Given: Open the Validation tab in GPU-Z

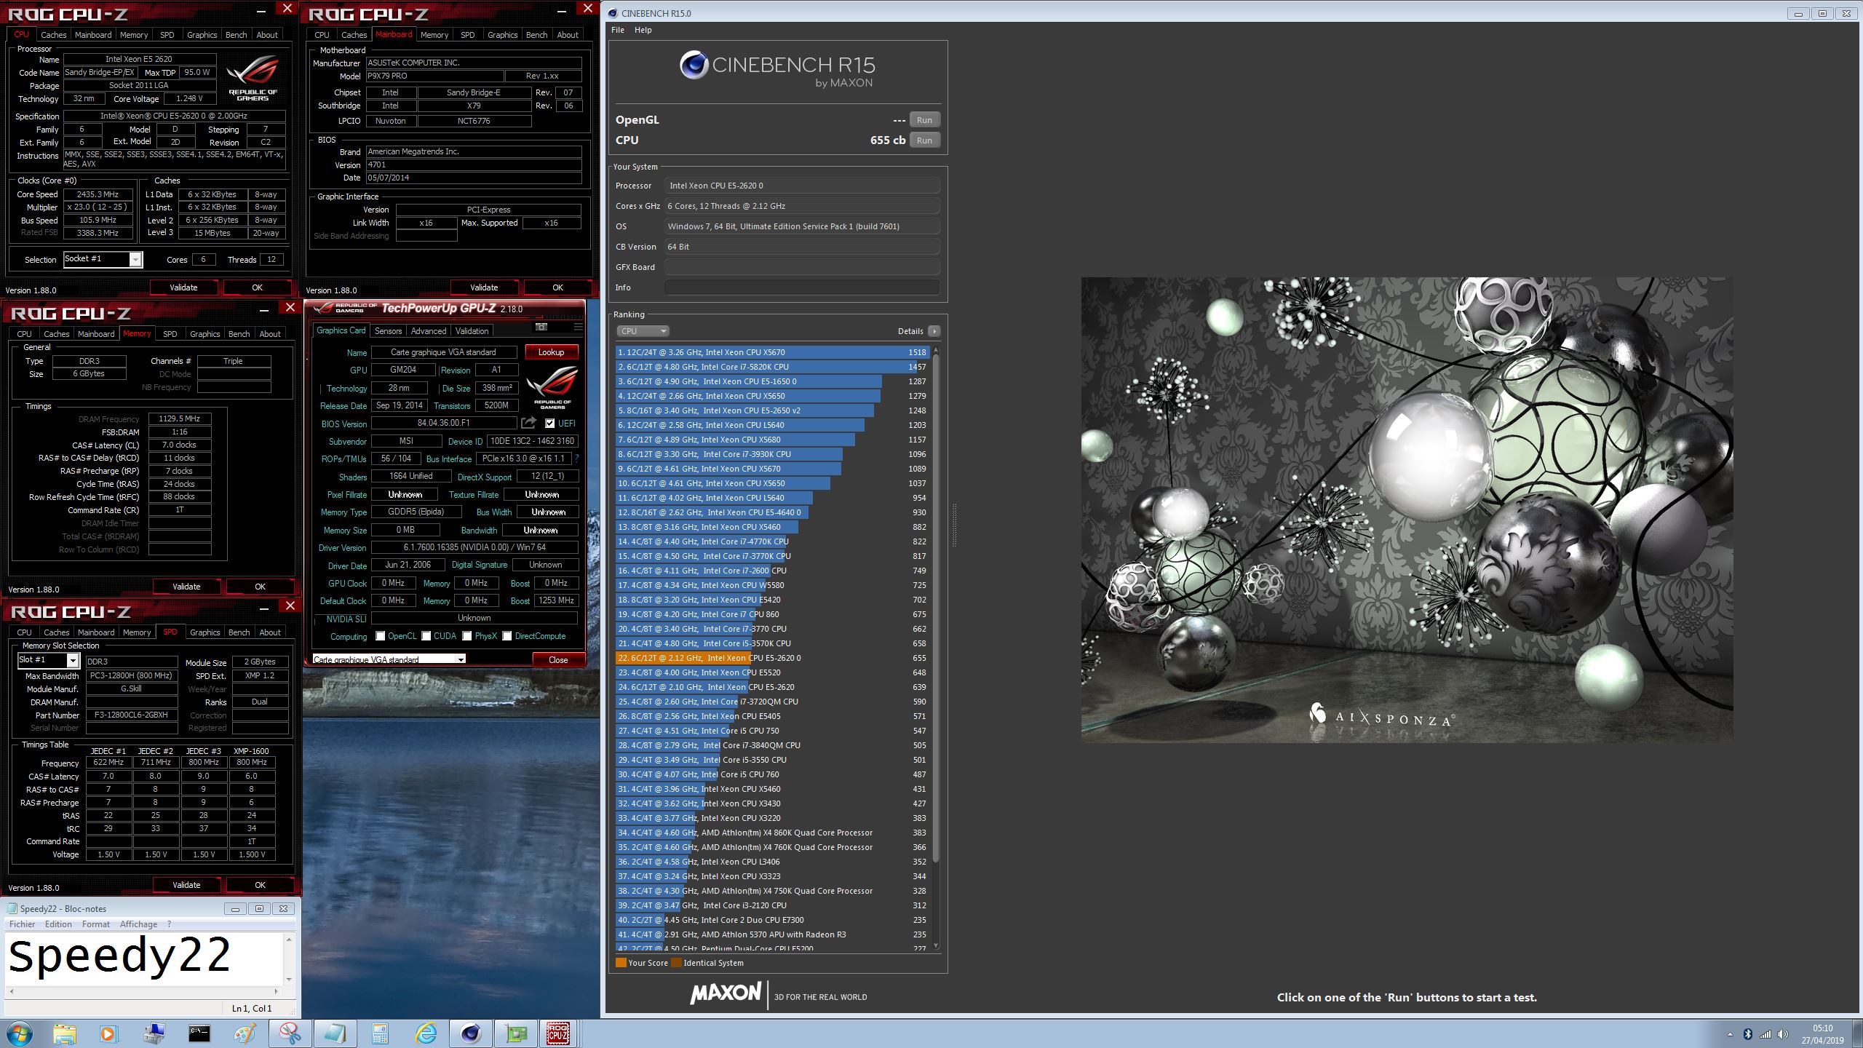Looking at the screenshot, I should click(x=472, y=330).
